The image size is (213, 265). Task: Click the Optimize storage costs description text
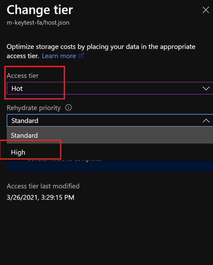click(101, 51)
